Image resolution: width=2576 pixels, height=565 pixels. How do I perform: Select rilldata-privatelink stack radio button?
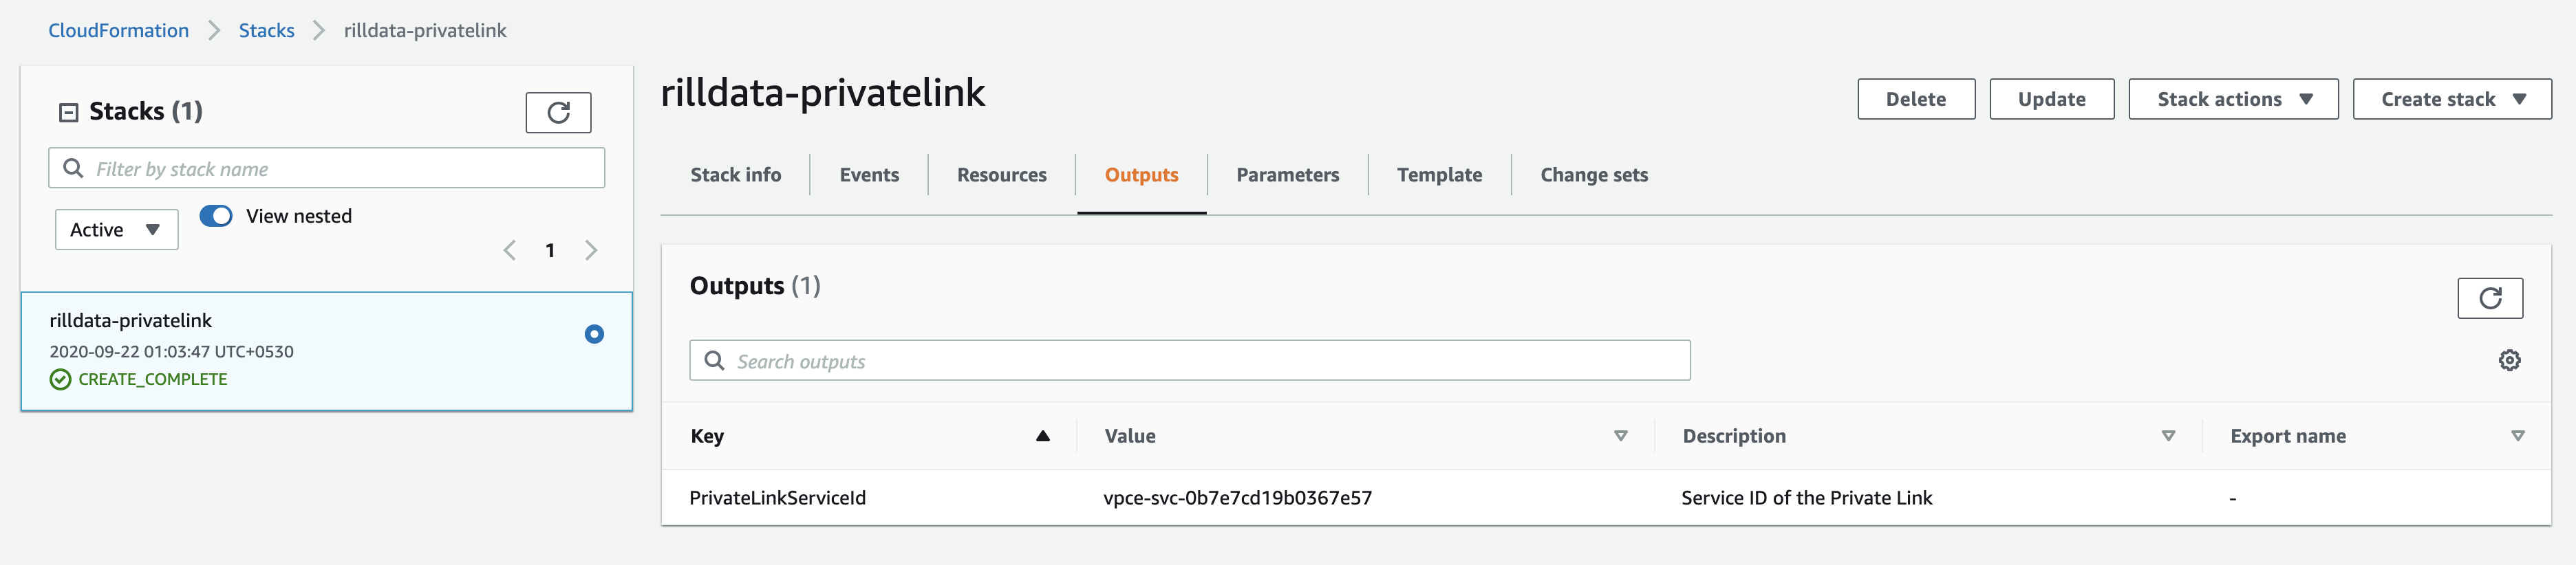594,335
